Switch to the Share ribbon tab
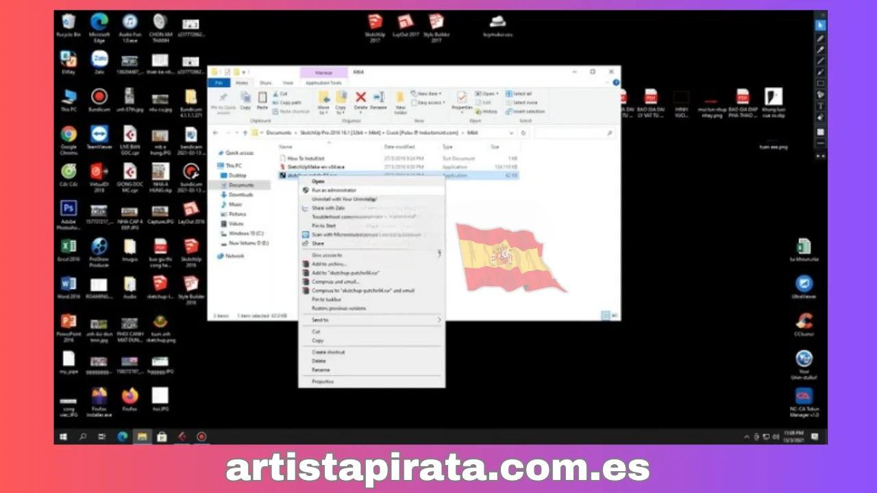Image resolution: width=877 pixels, height=493 pixels. 265,83
